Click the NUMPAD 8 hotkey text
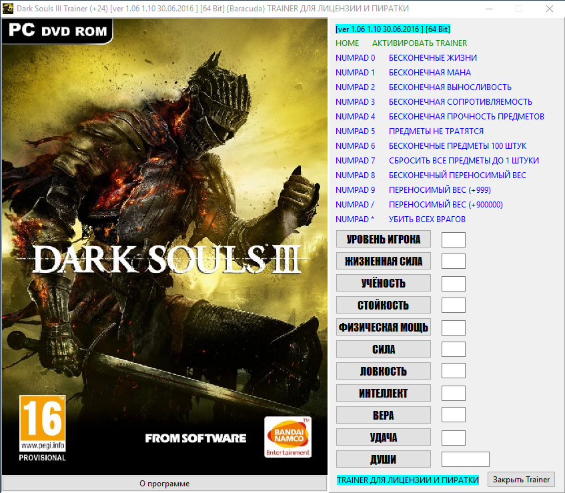The image size is (565, 493). click(x=355, y=175)
